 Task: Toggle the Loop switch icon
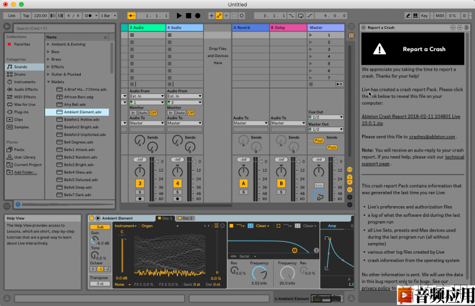pos(300,16)
